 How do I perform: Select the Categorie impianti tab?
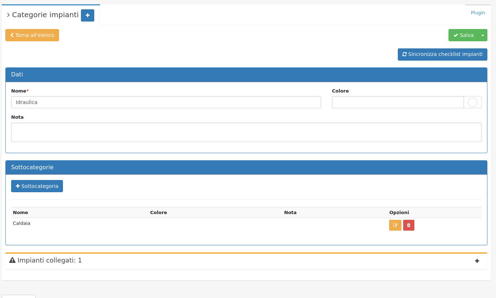[x=45, y=15]
